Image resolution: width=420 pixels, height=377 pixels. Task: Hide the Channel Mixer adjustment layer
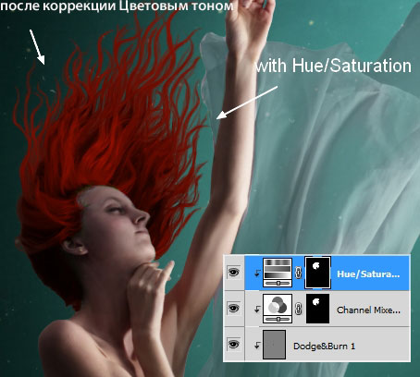(x=234, y=308)
